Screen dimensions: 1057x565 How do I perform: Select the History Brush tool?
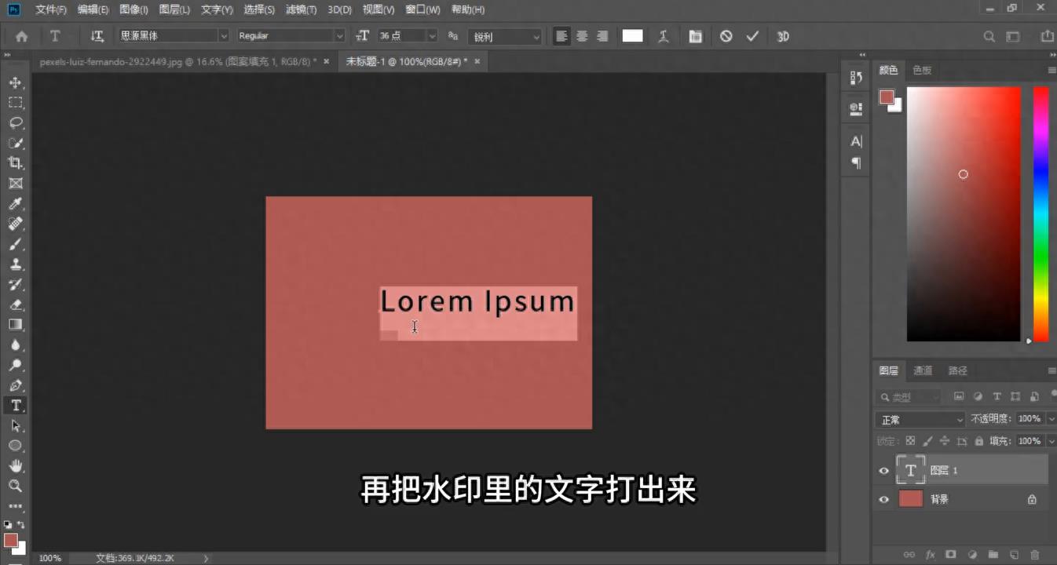pos(15,284)
